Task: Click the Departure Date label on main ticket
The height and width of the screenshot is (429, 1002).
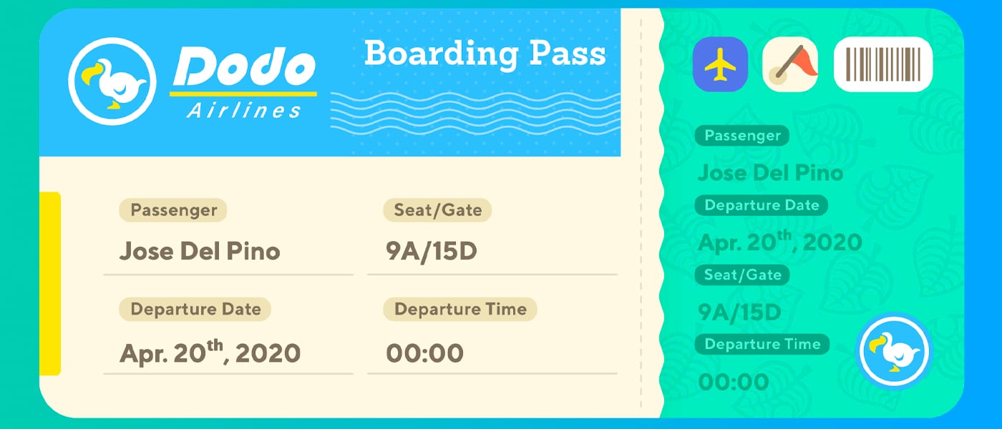Action: (195, 310)
